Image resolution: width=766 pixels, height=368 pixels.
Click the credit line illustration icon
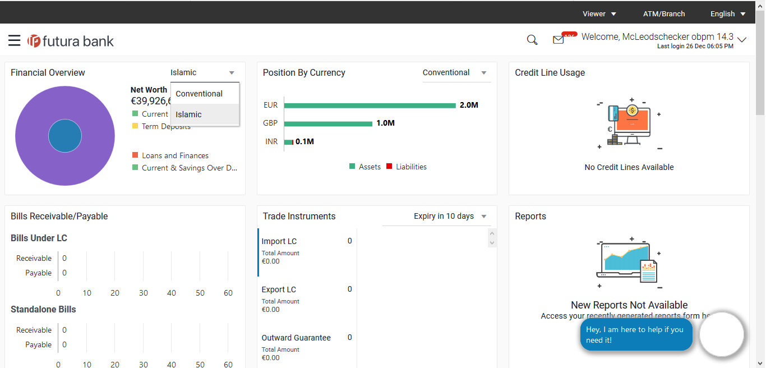[x=629, y=124]
